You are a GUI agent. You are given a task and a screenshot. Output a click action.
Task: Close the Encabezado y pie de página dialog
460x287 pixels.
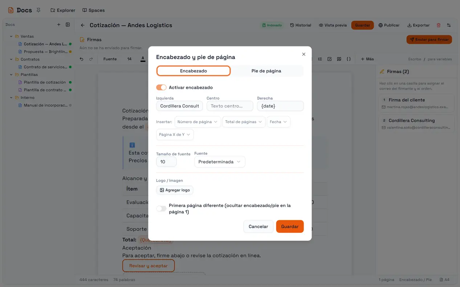coord(304,54)
